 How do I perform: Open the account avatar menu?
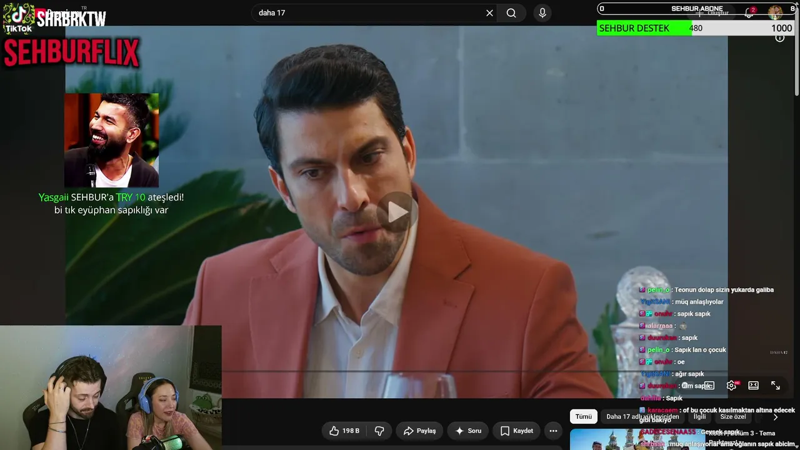(776, 12)
